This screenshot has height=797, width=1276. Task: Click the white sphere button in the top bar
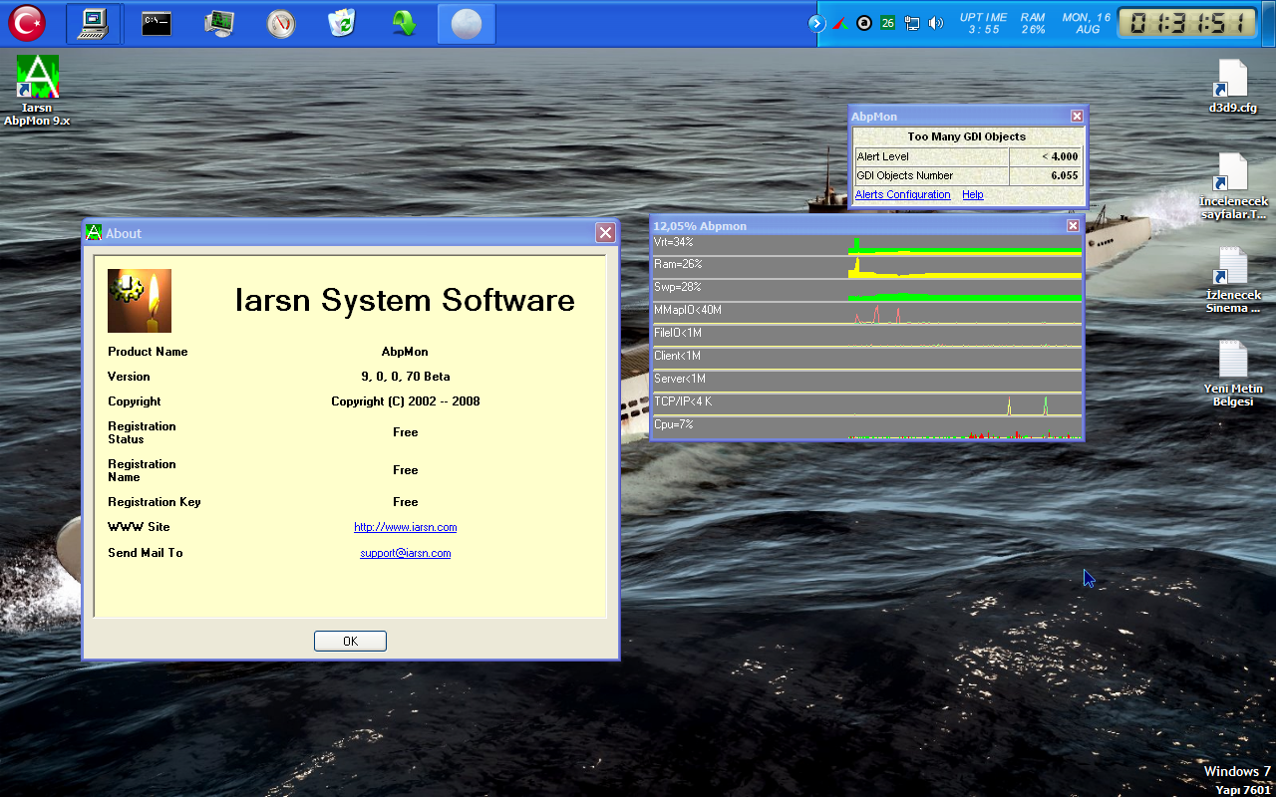[466, 23]
